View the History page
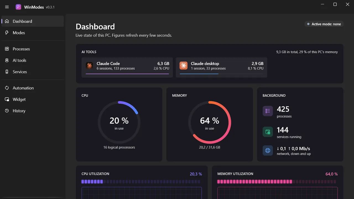Image resolution: width=354 pixels, height=199 pixels. pyautogui.click(x=33, y=111)
